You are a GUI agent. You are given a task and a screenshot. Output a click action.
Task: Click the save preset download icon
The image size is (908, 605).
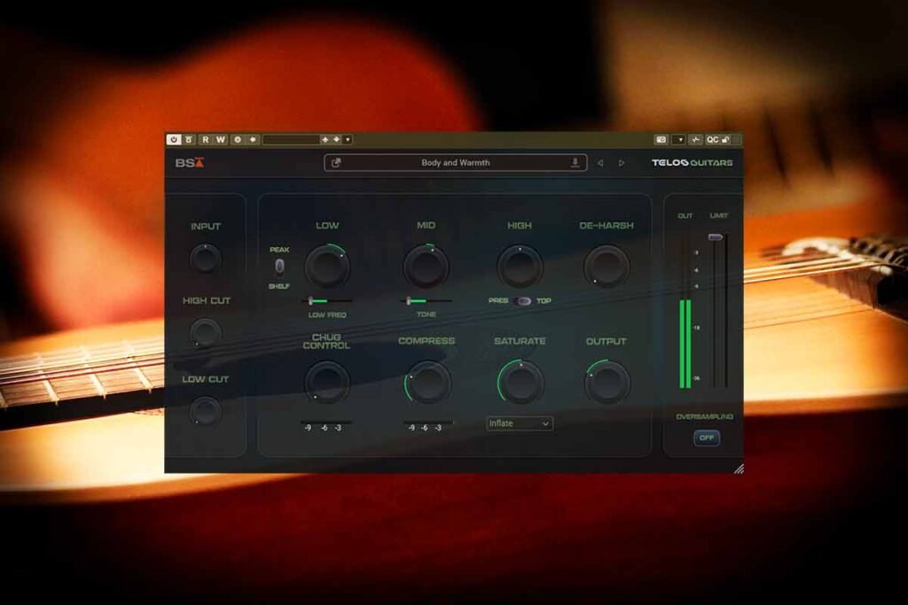pos(575,162)
